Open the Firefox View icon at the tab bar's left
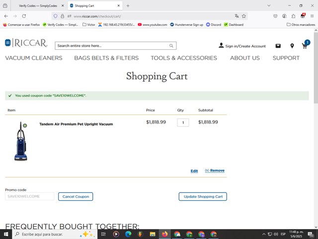318x239 pixels. click(5, 5)
